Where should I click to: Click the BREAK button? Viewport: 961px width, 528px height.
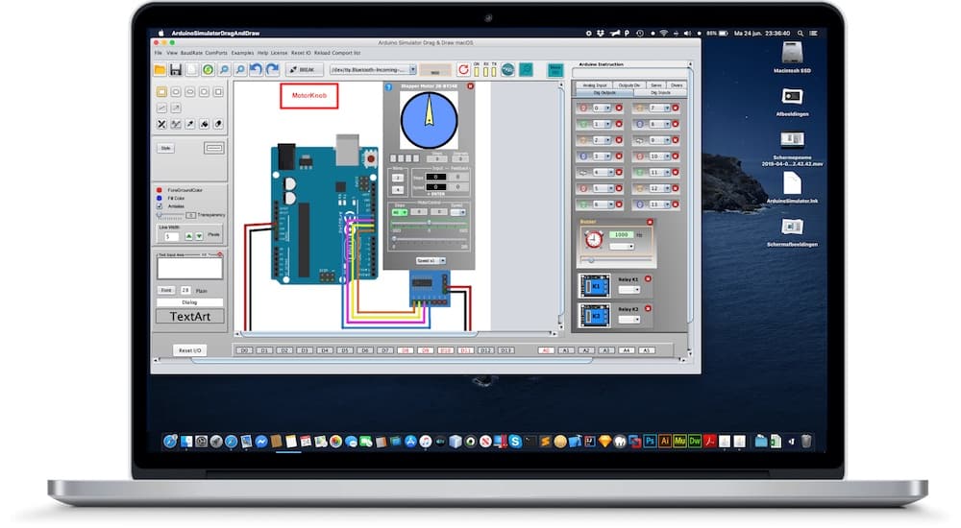point(304,70)
